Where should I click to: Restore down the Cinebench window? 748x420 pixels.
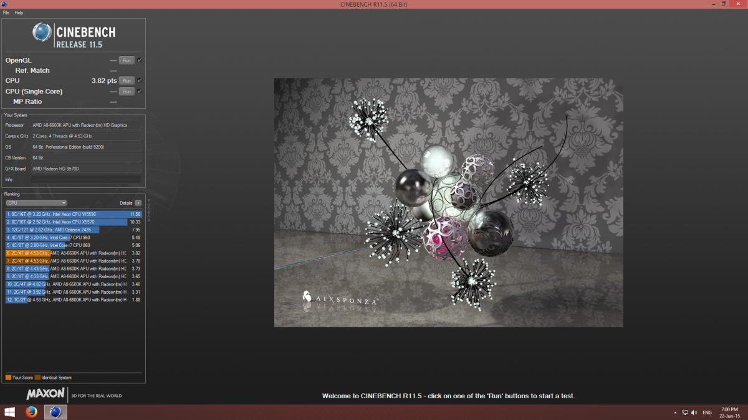click(x=724, y=4)
